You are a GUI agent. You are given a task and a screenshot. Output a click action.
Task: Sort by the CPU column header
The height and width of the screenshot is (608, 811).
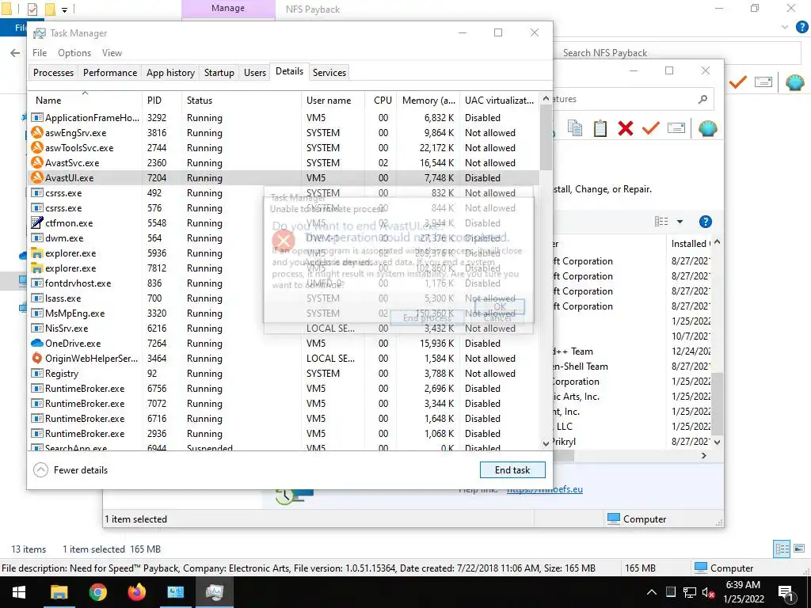click(x=383, y=101)
